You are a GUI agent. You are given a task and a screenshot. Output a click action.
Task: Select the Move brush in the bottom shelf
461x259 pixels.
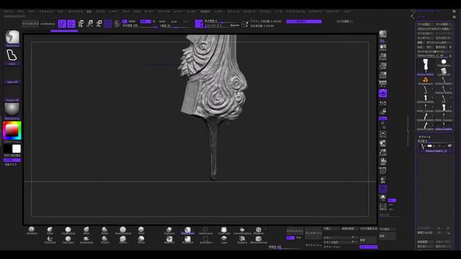tap(86, 230)
